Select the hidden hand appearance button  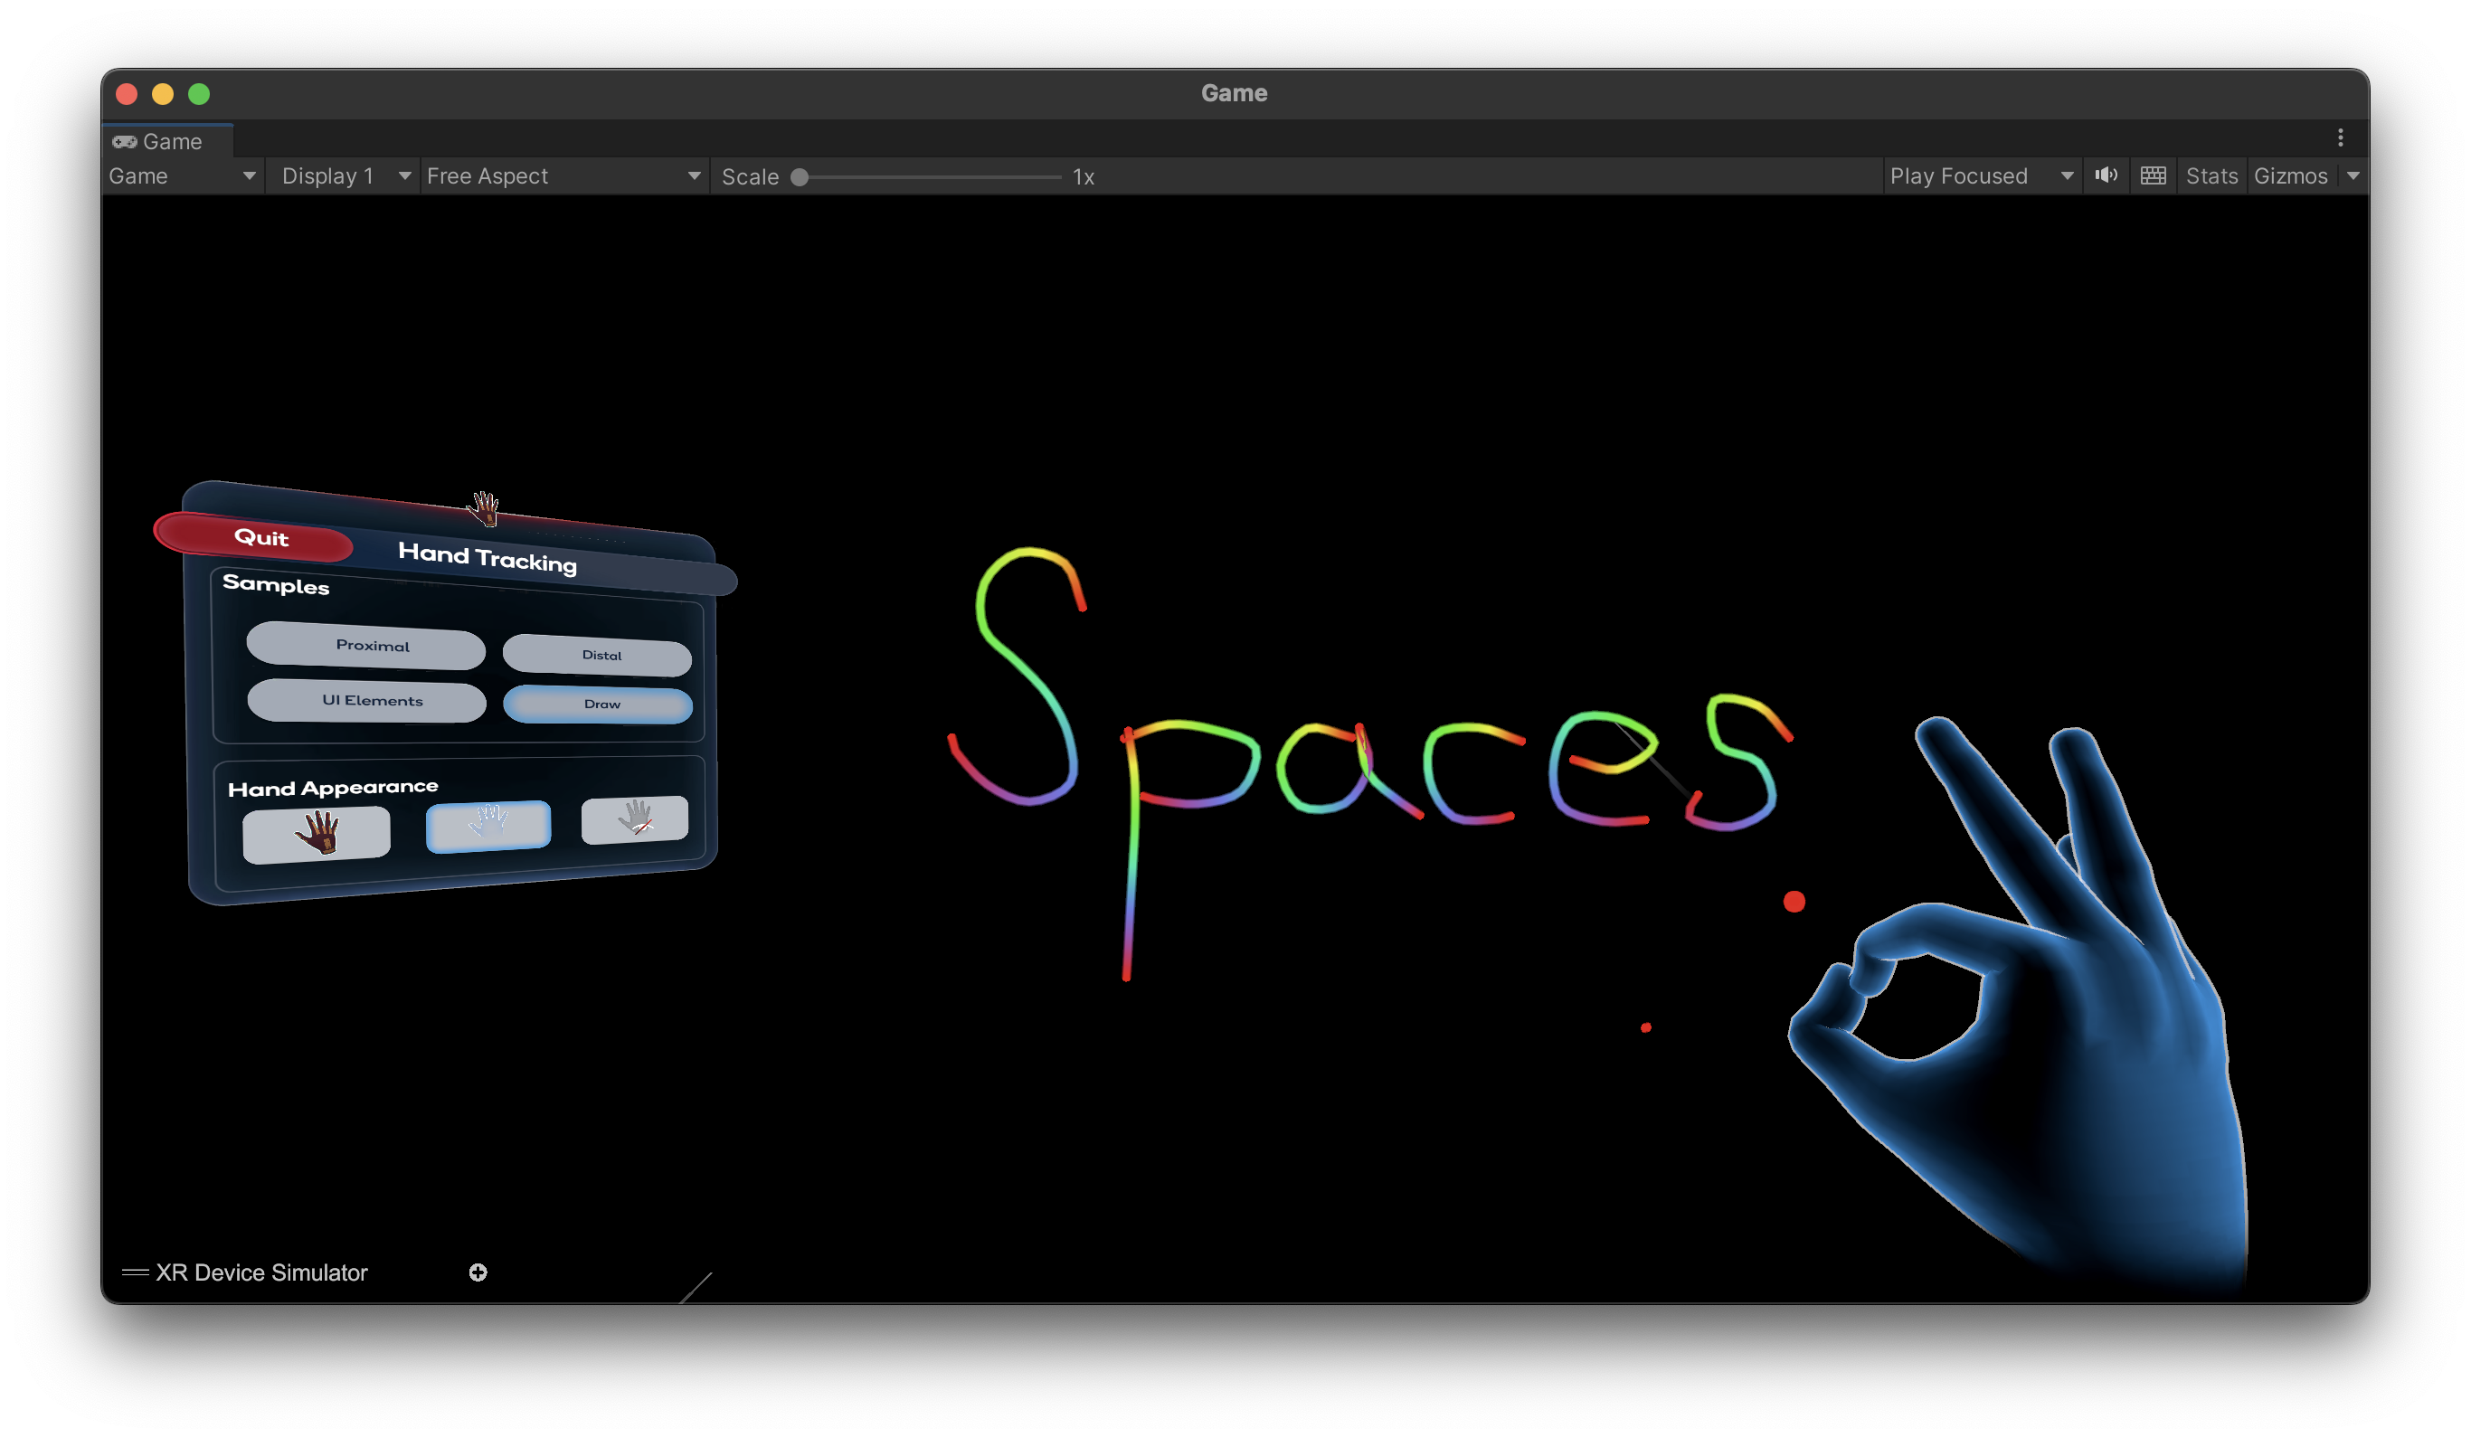pyautogui.click(x=634, y=818)
